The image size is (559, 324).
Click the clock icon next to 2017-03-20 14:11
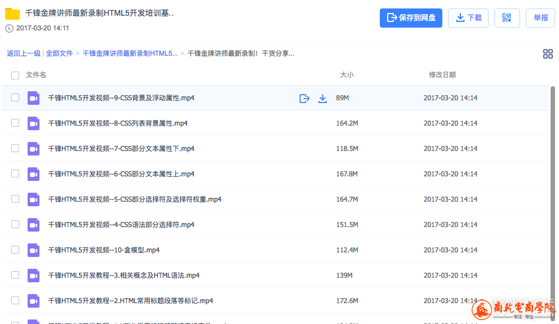coord(9,29)
